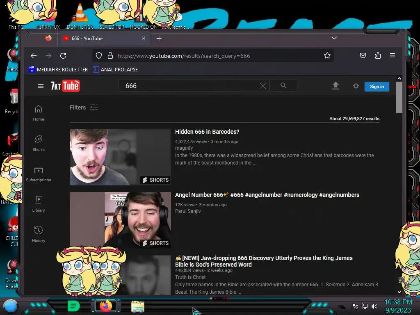The width and height of the screenshot is (420, 315).
Task: Close the 666 - YouTube tab
Action: pos(144,38)
